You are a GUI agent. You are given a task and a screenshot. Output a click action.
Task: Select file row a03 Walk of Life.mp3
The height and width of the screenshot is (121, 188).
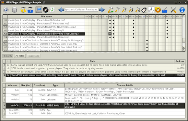click(x=46, y=44)
